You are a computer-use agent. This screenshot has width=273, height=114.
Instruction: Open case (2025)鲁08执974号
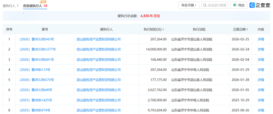pos(35,110)
